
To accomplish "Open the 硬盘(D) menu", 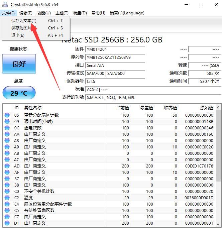I will 80,13.
